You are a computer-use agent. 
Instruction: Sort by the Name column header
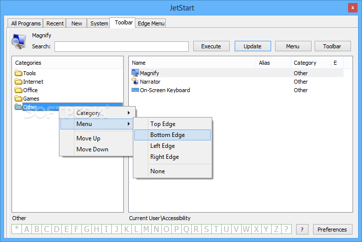(193, 63)
